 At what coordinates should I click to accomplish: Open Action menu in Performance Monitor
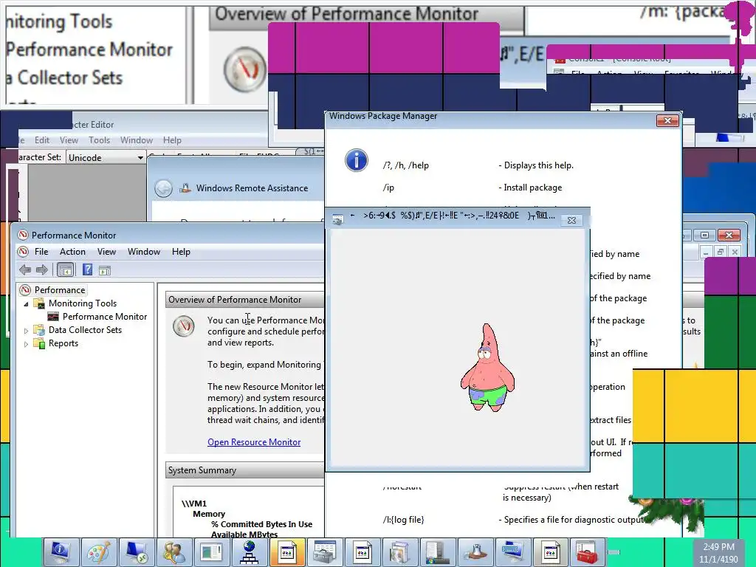72,252
